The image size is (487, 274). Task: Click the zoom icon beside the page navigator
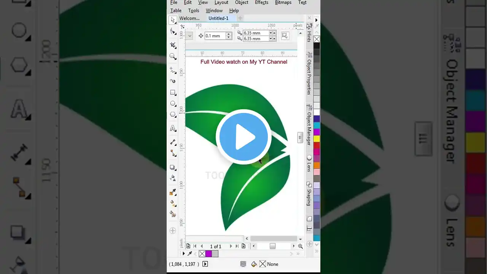click(301, 246)
